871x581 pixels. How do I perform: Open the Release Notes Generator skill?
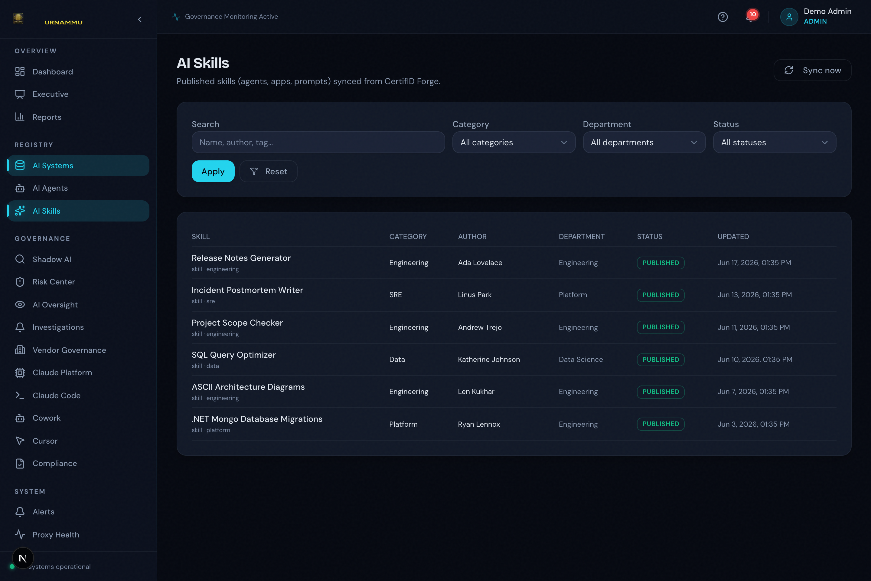241,258
